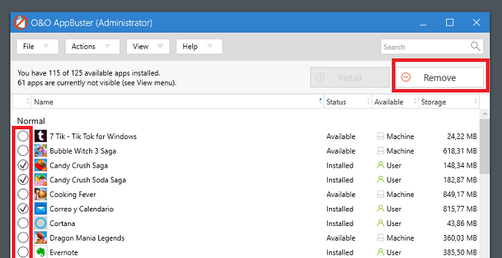Click the scrollbar up arrow

(x=485, y=114)
